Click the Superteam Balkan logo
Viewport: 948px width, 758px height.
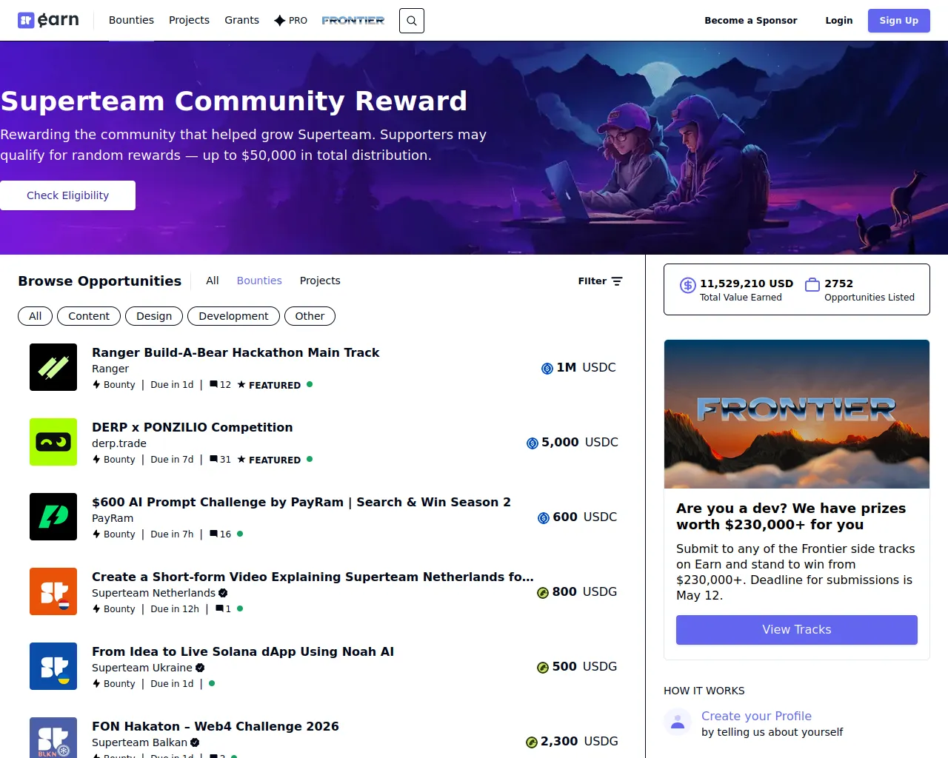pyautogui.click(x=53, y=737)
